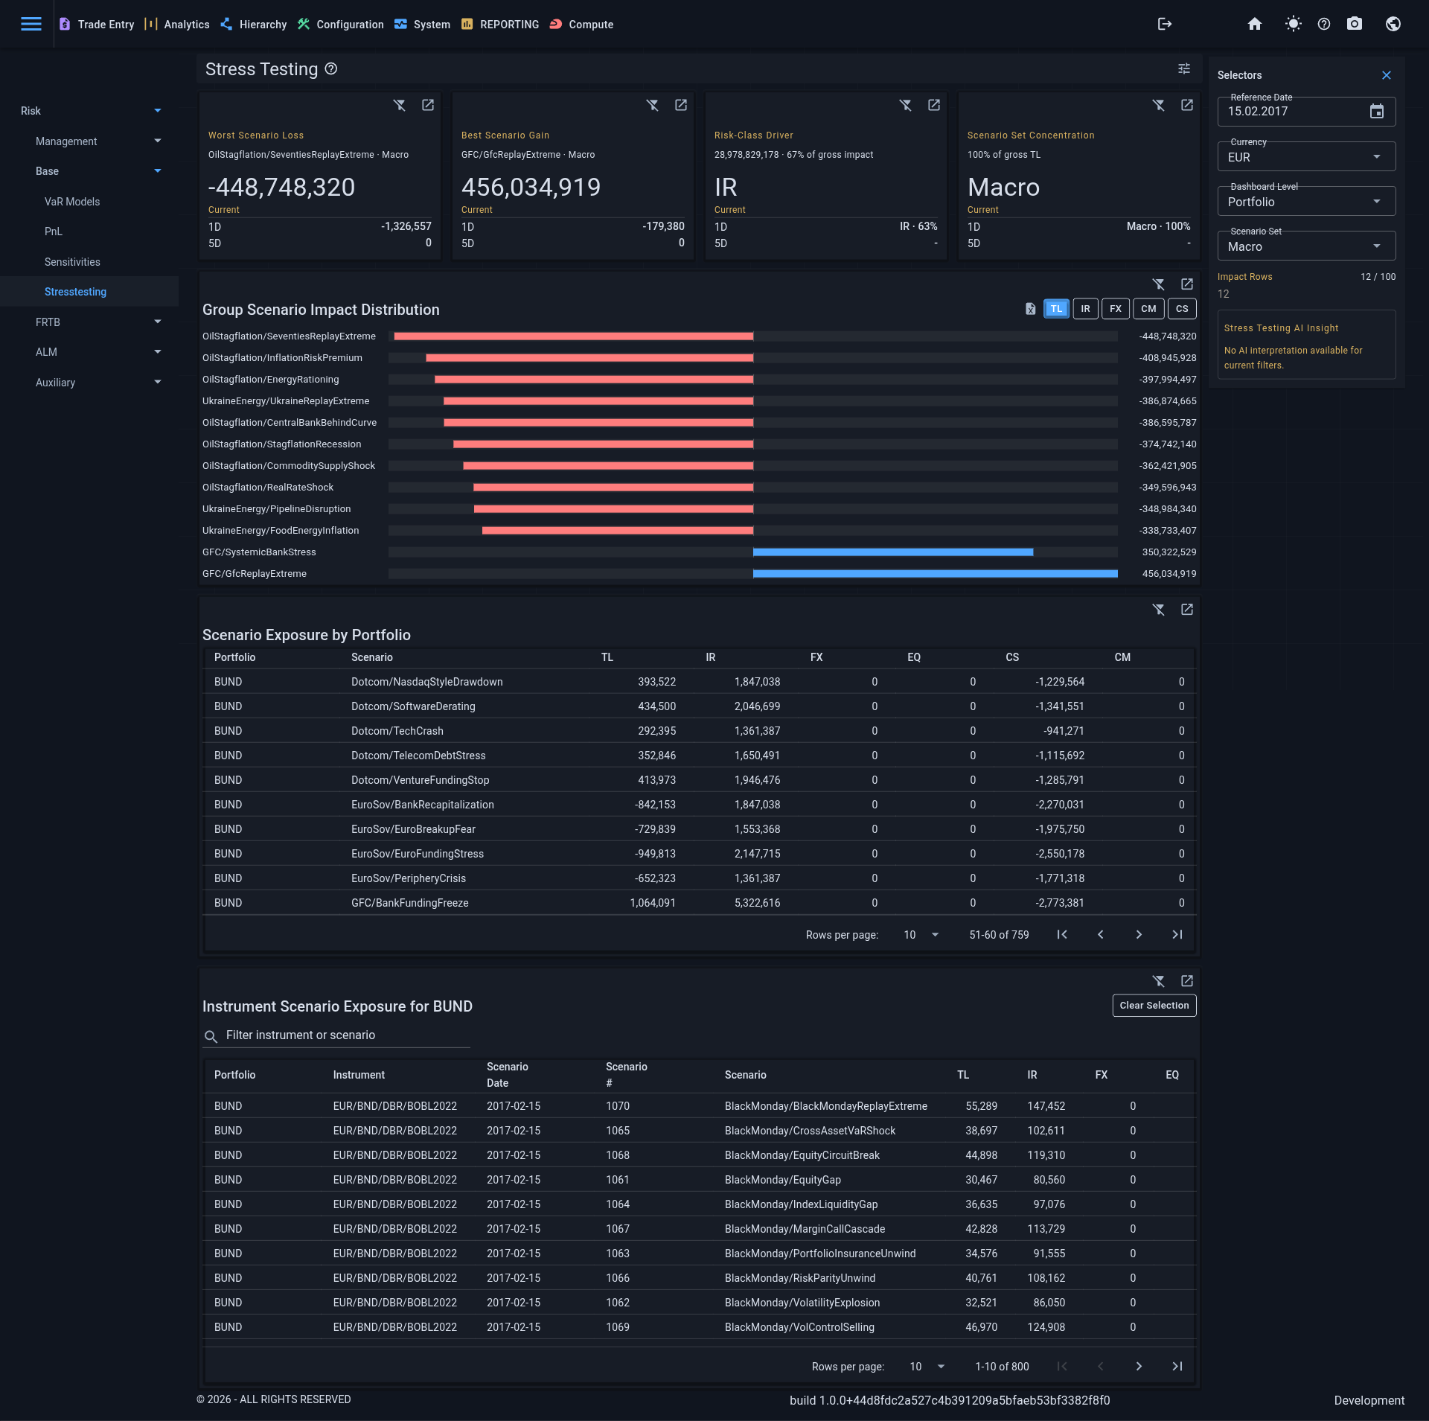The width and height of the screenshot is (1429, 1421).
Task: Go to previous page of Scenario Exposure table
Action: click(1101, 935)
